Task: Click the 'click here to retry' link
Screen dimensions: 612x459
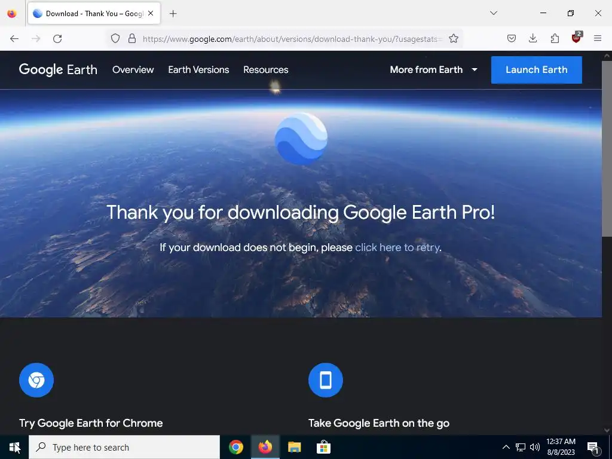Action: coord(397,247)
